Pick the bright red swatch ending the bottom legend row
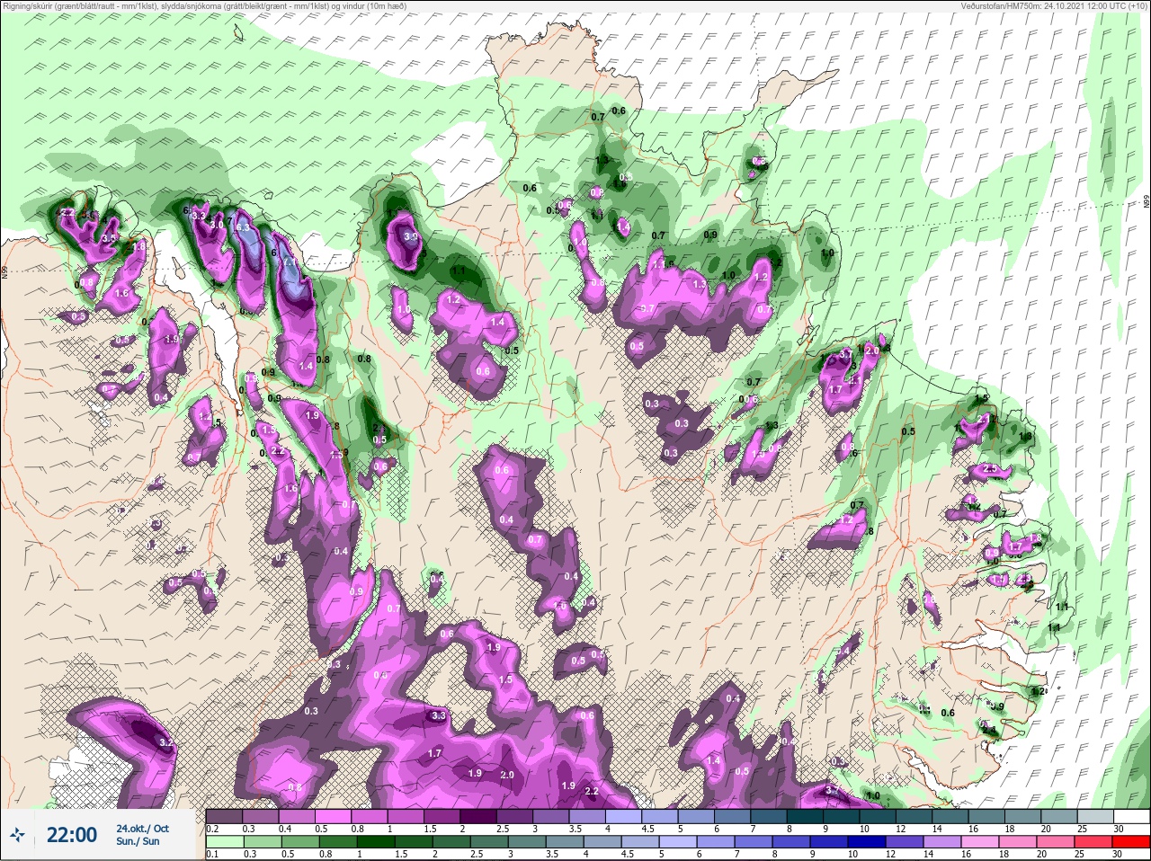Image resolution: width=1151 pixels, height=861 pixels. tap(1130, 842)
